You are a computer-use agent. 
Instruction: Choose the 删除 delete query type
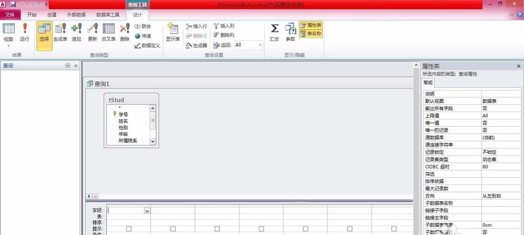pos(125,32)
